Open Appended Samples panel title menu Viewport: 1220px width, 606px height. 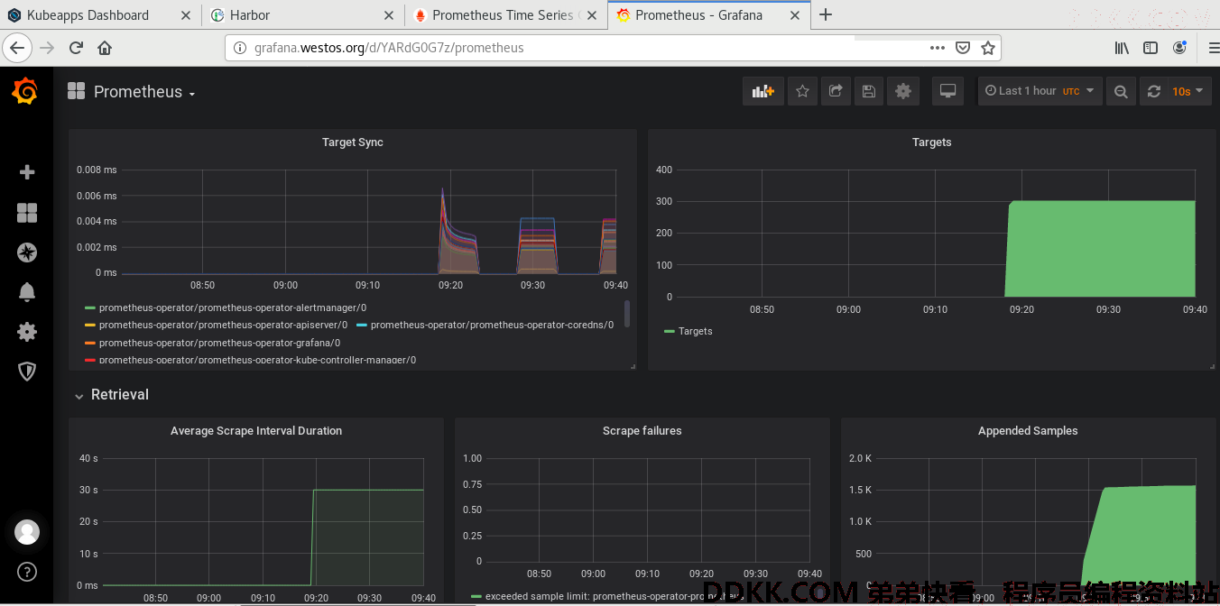[1028, 431]
